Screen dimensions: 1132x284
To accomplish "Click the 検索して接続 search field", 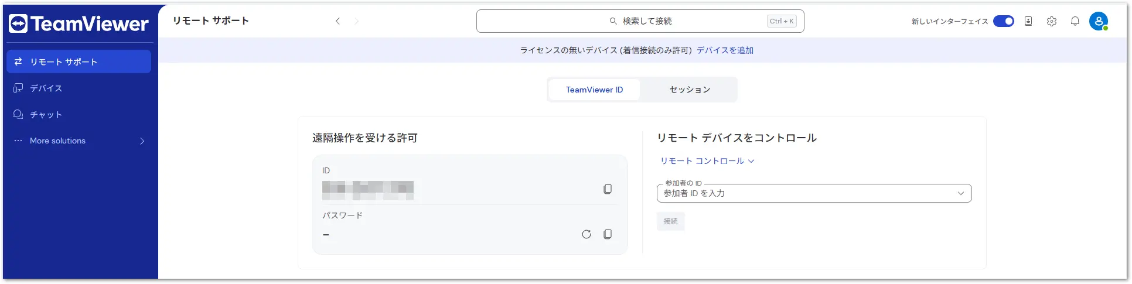I will point(640,21).
